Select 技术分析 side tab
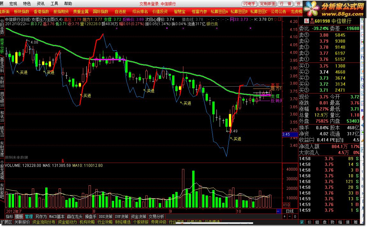Viewport: 367px width, 227px height. (2, 46)
